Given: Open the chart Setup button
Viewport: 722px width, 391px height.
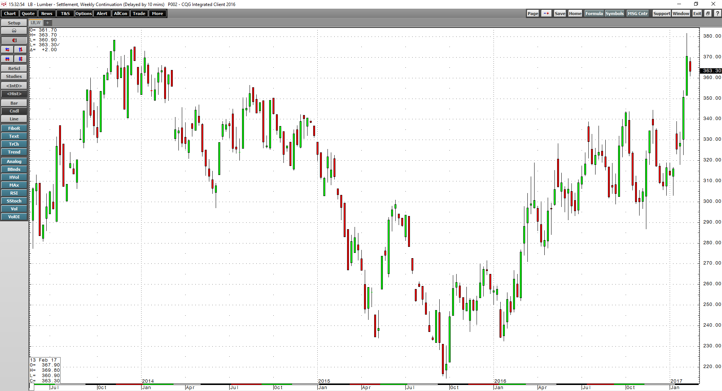Looking at the screenshot, I should [14, 23].
